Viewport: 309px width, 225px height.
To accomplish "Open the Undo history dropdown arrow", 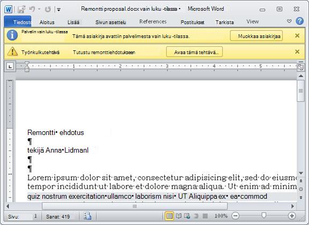I will [x=39, y=9].
